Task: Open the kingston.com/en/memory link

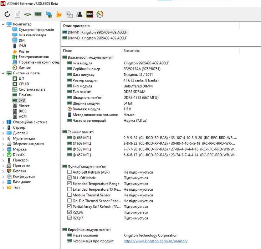Action: click(x=155, y=241)
